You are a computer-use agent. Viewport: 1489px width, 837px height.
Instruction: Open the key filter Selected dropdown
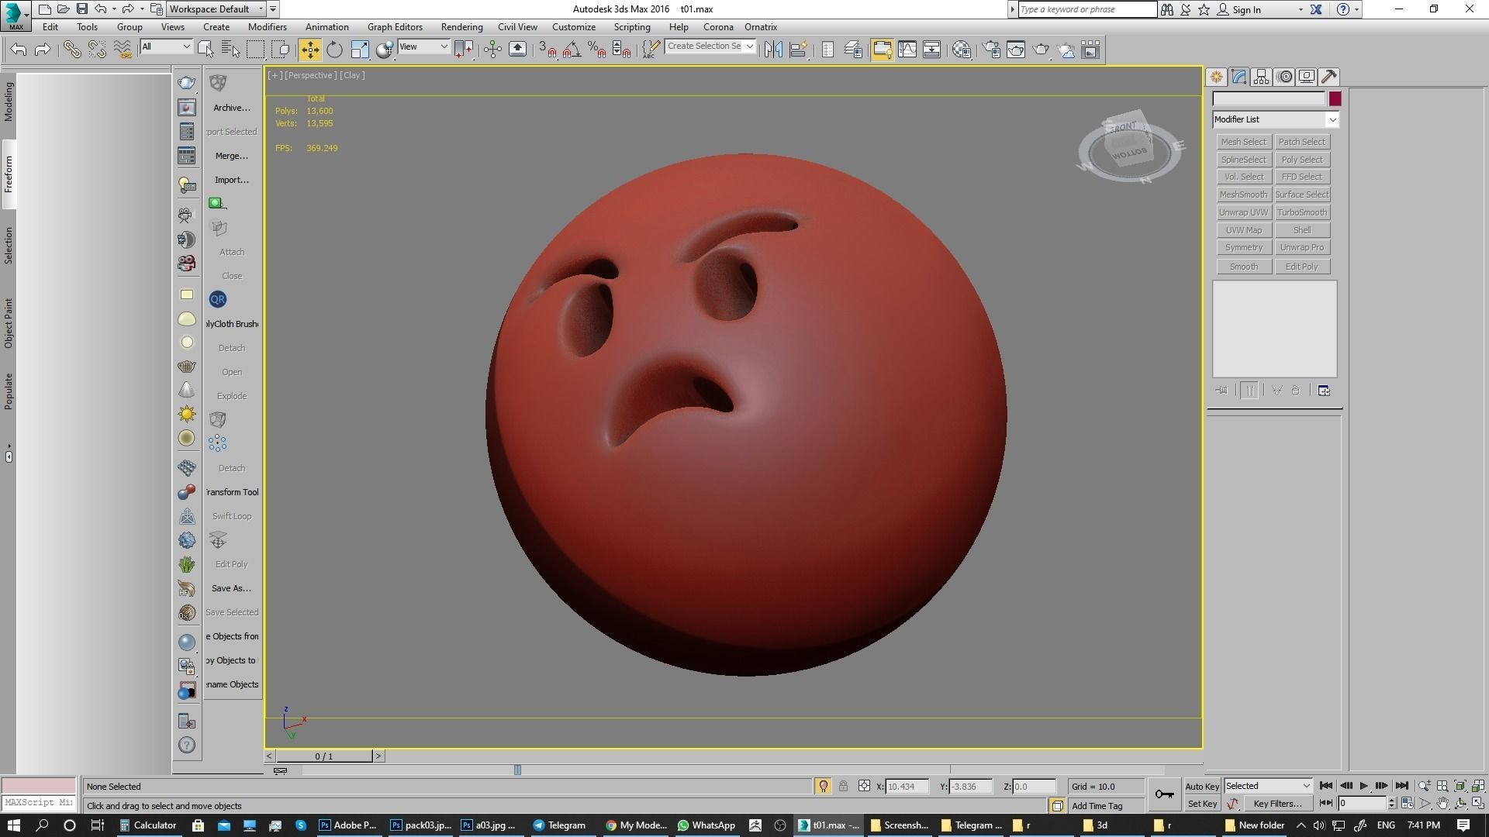tap(1268, 786)
